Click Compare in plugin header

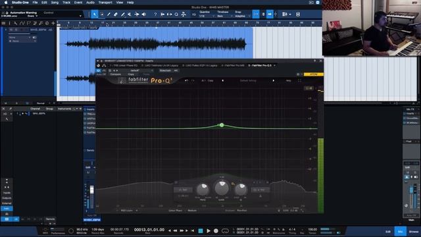click(x=116, y=74)
